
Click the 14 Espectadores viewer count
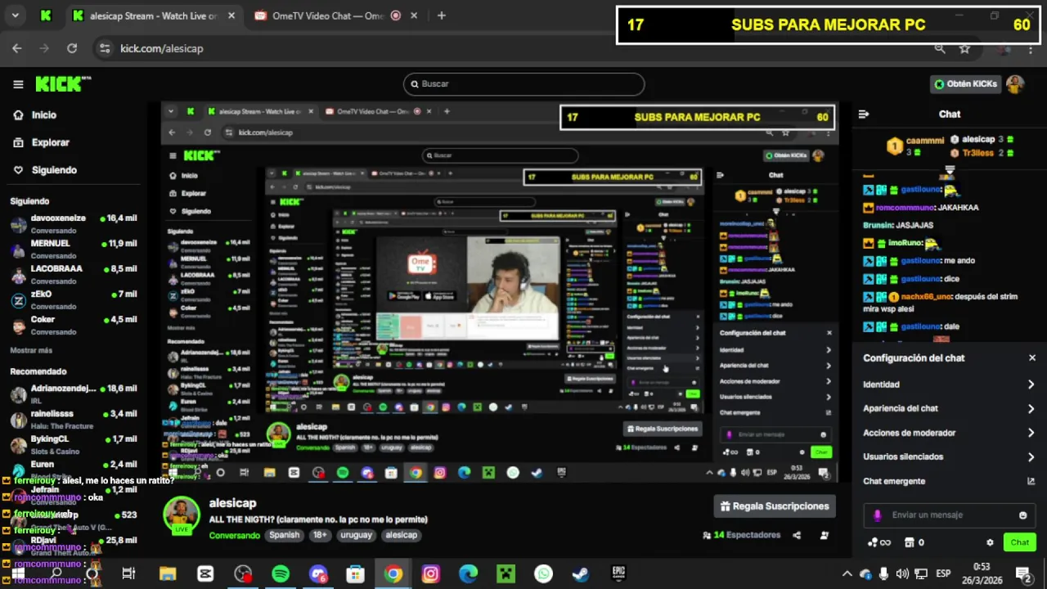pos(742,535)
